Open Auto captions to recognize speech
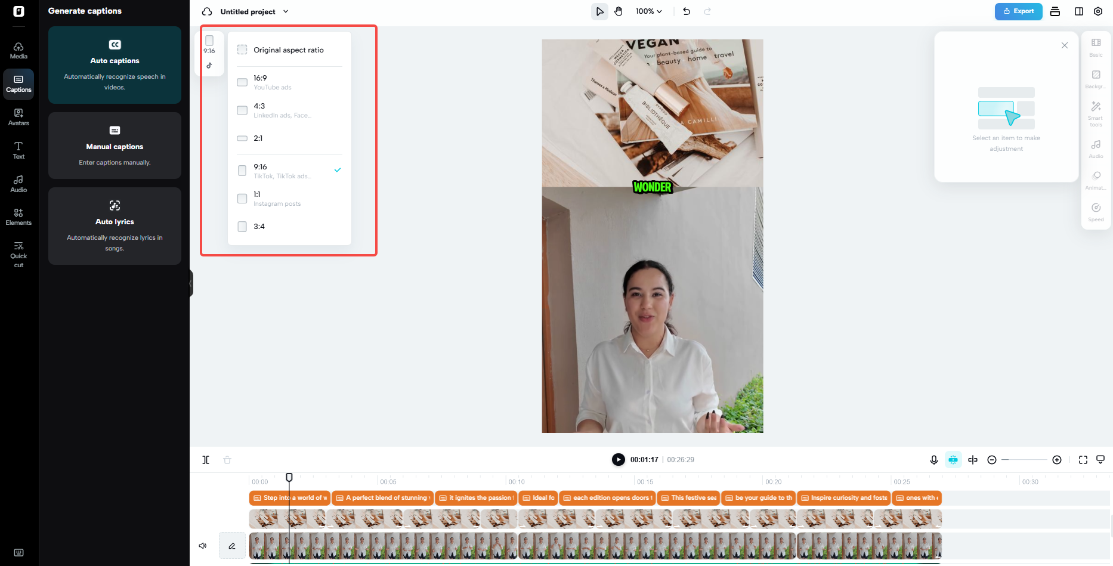 coord(115,66)
